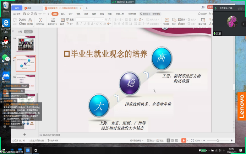Open the WeChat desktop shortcut
Image resolution: width=246 pixels, height=154 pixels.
click(x=6, y=59)
